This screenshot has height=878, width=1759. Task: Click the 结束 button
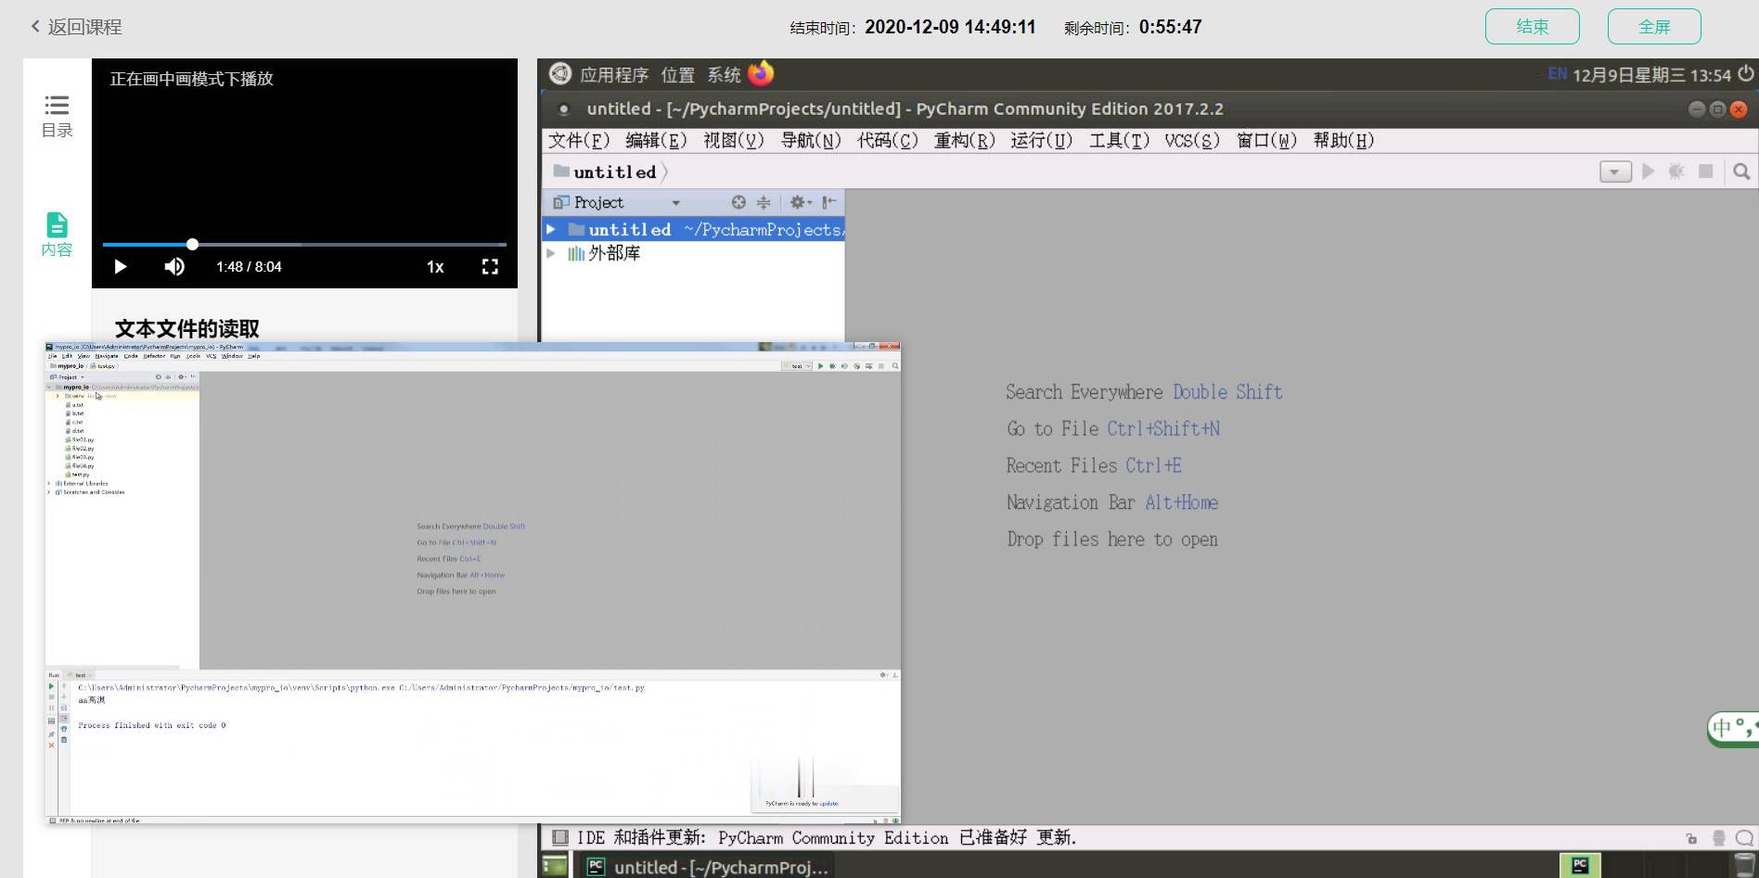click(x=1532, y=27)
